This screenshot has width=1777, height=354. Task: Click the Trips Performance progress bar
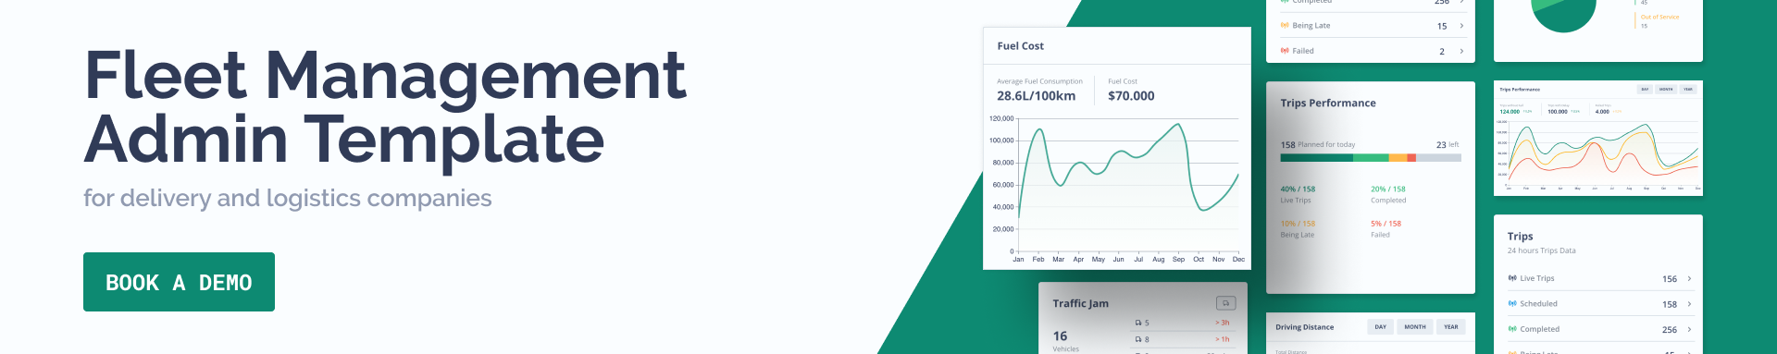1371,158
